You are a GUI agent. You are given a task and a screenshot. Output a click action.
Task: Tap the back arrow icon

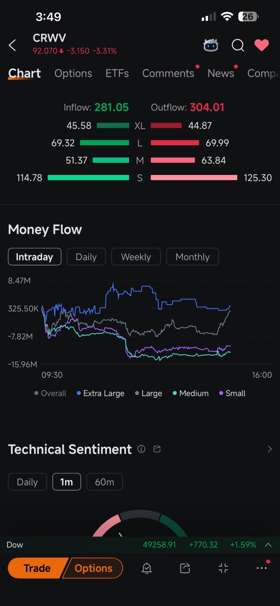click(x=13, y=45)
